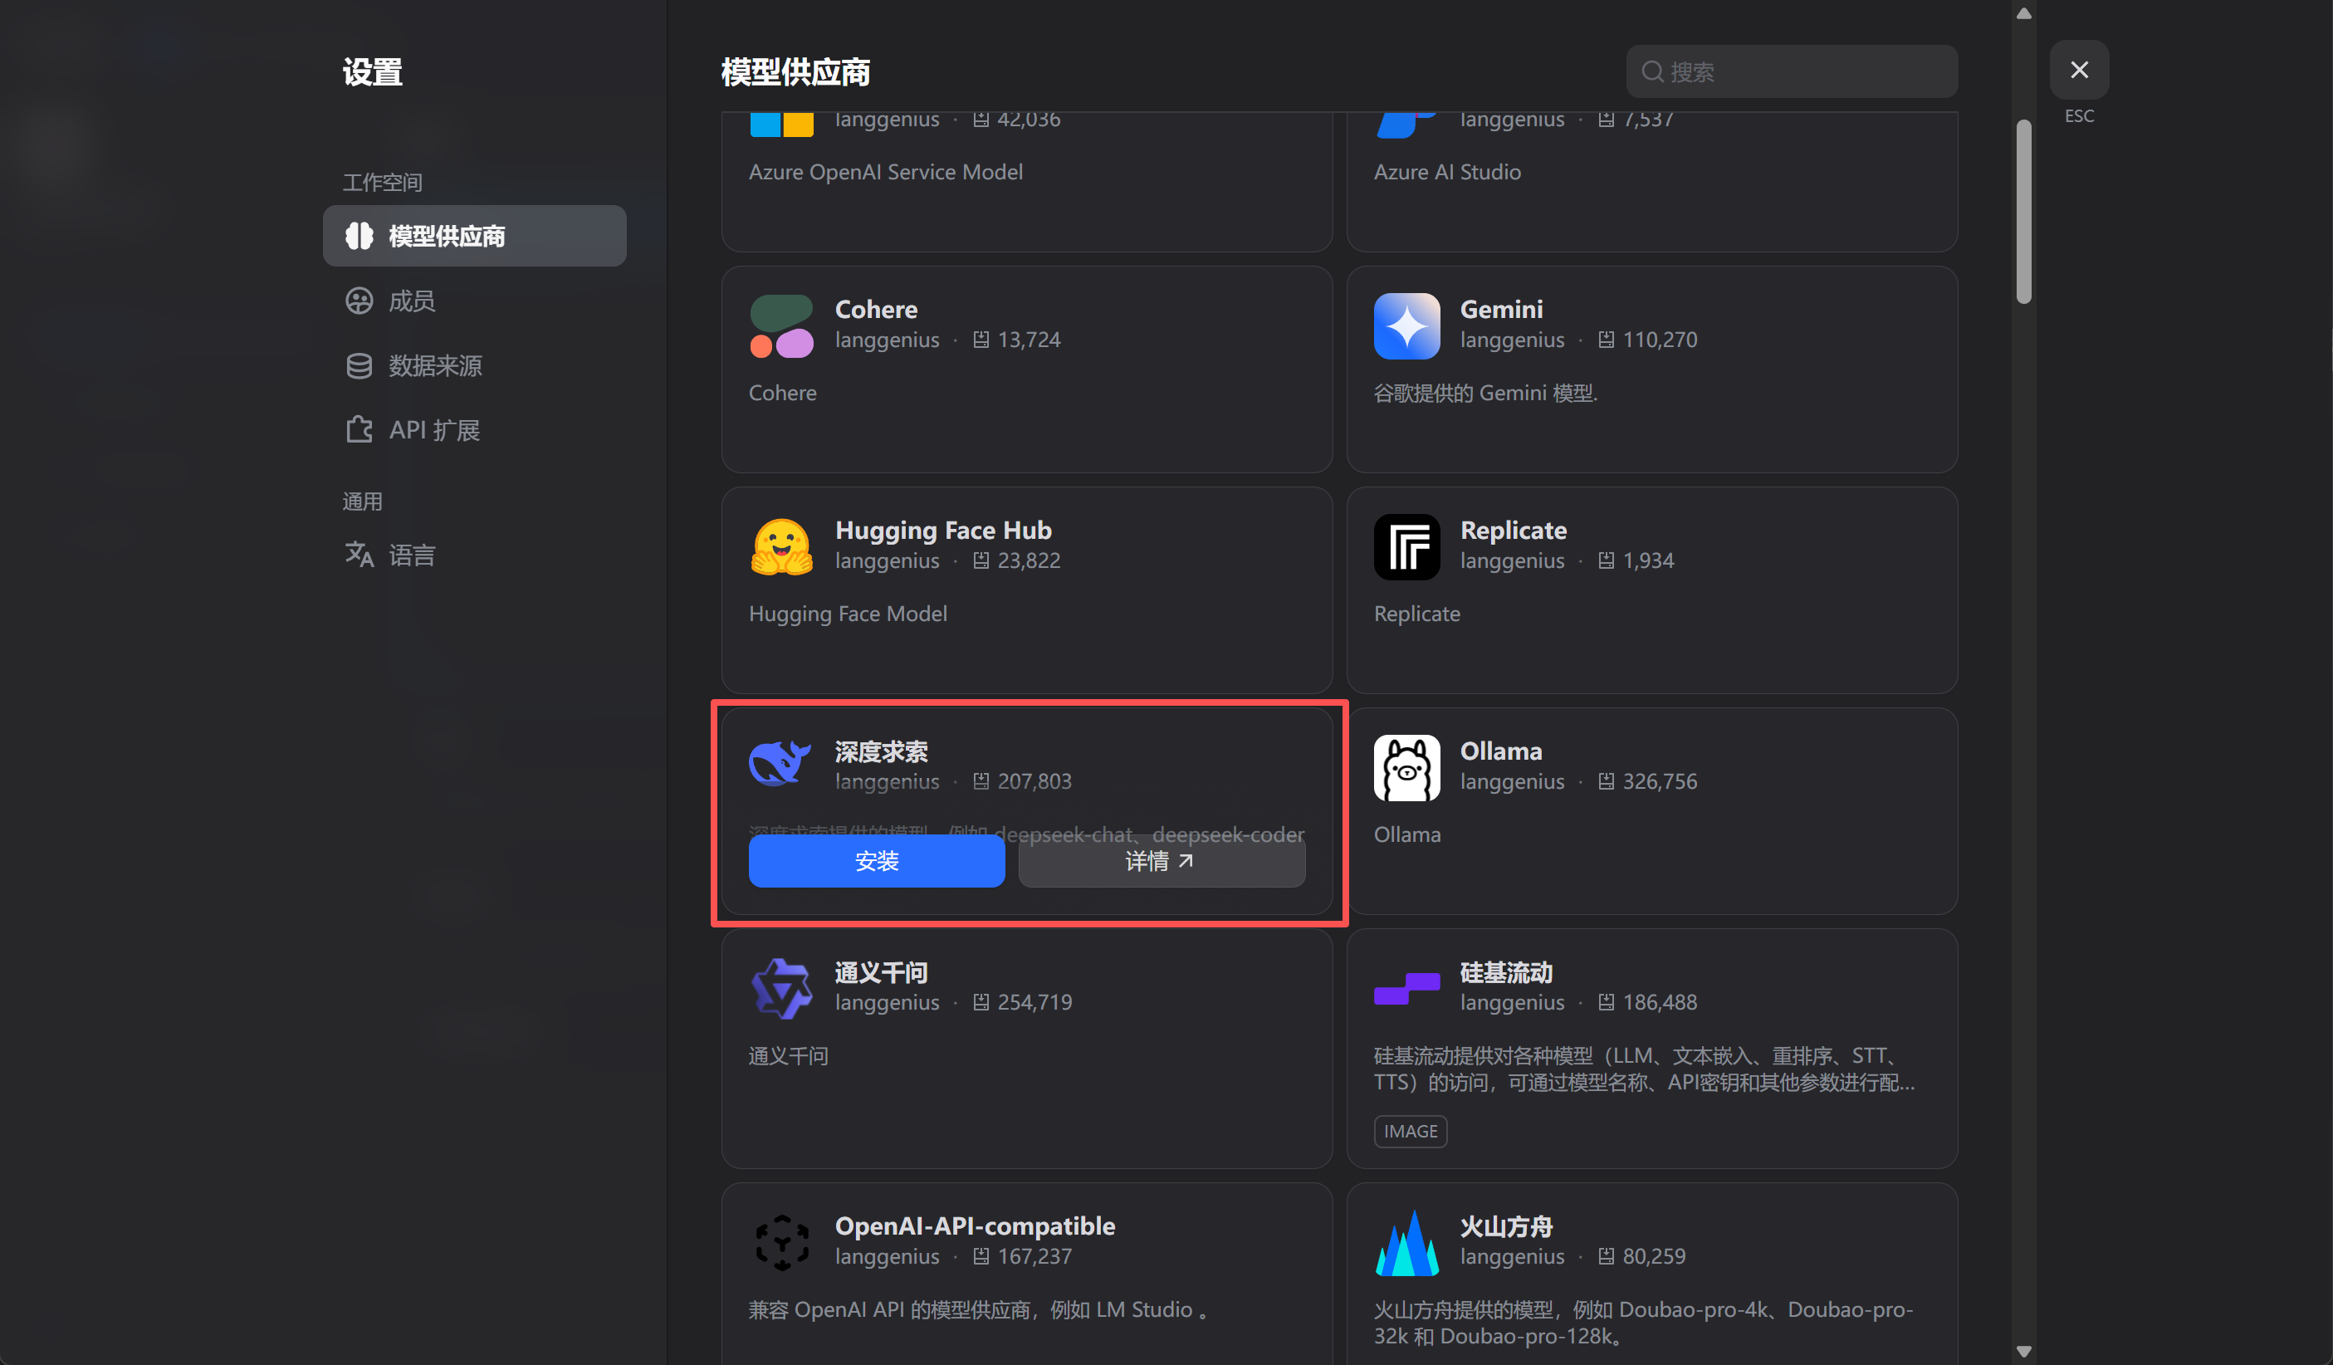This screenshot has height=1365, width=2333.
Task: Click the OpenAI-API-compatible logo icon
Action: (781, 1242)
